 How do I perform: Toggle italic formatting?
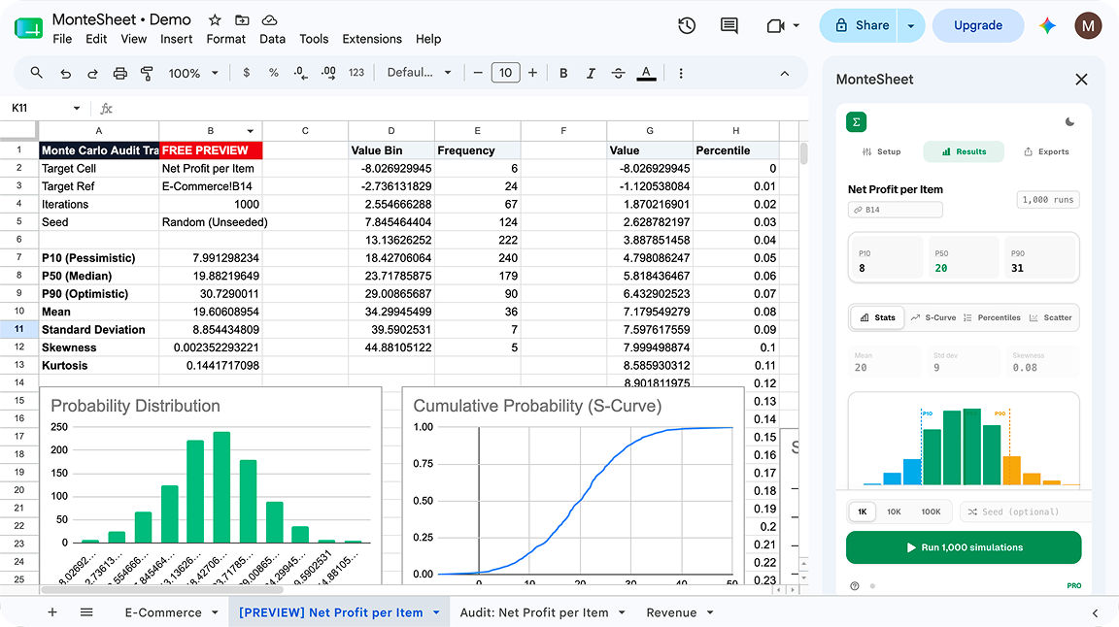[x=591, y=73]
